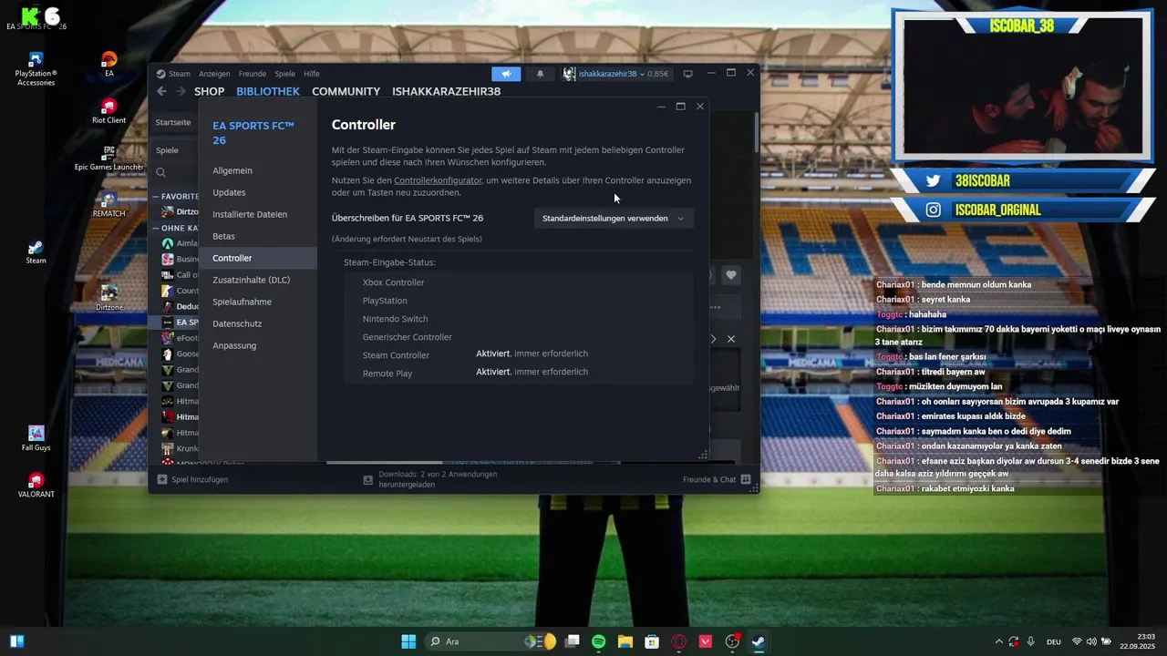Image resolution: width=1167 pixels, height=656 pixels.
Task: Click Spiel hinzufügen at bottom left
Action: [x=192, y=479]
